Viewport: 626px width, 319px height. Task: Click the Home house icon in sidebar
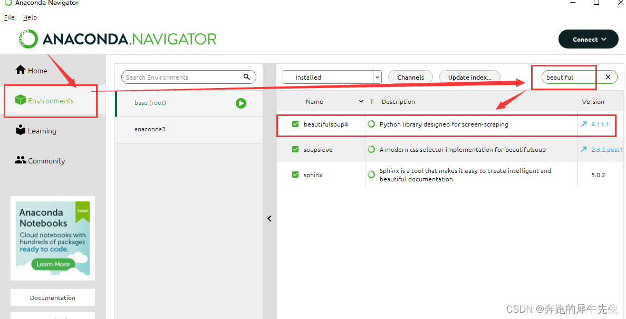(21, 70)
